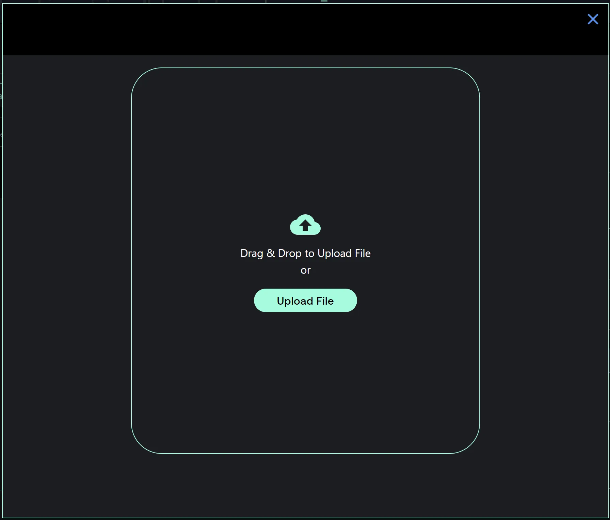Image resolution: width=610 pixels, height=520 pixels.
Task: Click the 'Drag & Drop to Upload File' text
Action: pos(305,253)
